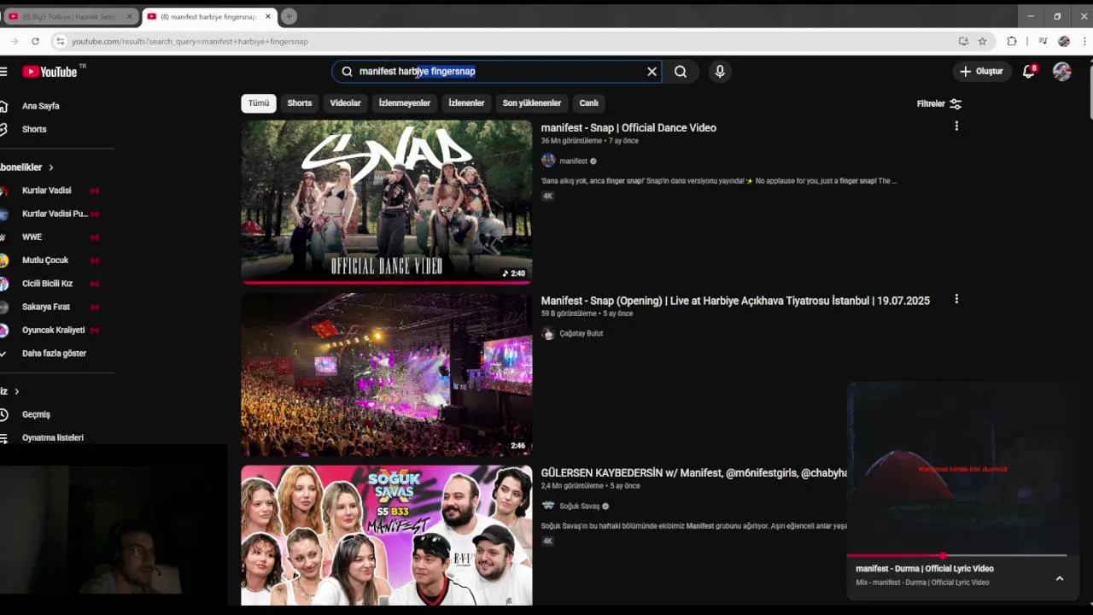This screenshot has width=1093, height=615.
Task: Open the manifest channel avatar
Action: pyautogui.click(x=548, y=161)
